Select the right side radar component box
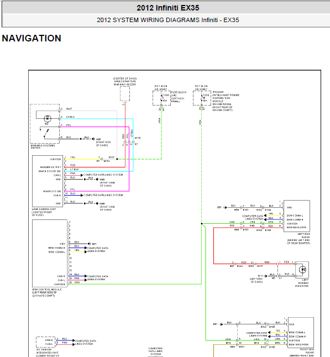 coord(301,332)
